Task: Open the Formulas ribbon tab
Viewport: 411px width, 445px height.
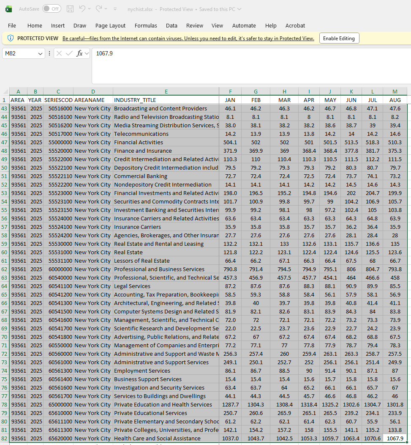Action: pos(146,26)
